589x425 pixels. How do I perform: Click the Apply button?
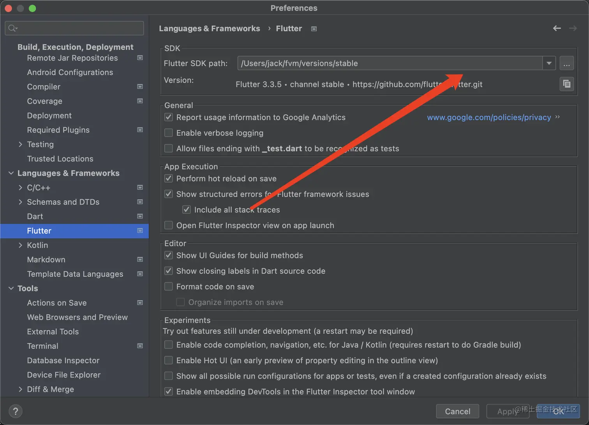point(508,411)
